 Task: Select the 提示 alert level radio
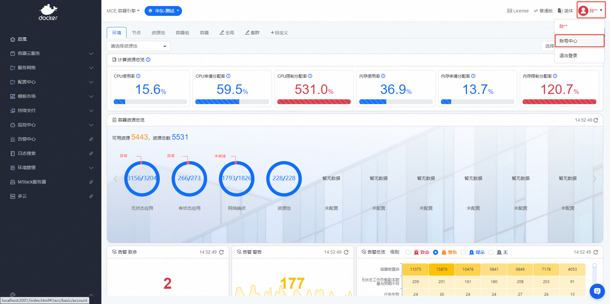pyautogui.click(x=463, y=252)
